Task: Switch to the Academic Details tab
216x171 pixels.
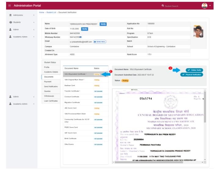Action: tap(51, 72)
